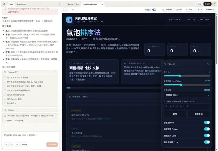Click the LESSON 01 badge

click(176, 20)
